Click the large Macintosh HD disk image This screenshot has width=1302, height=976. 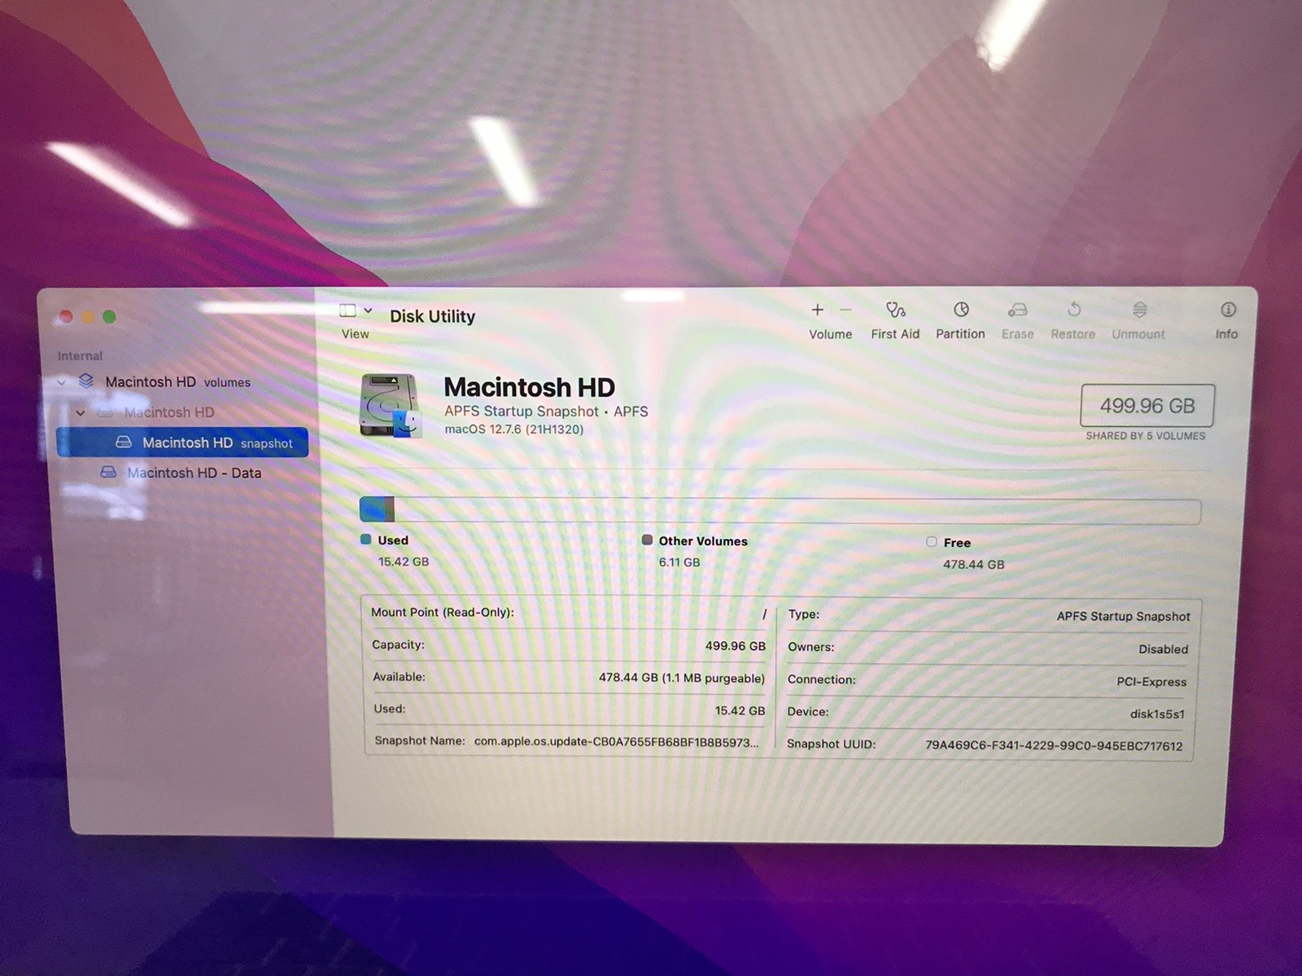391,405
